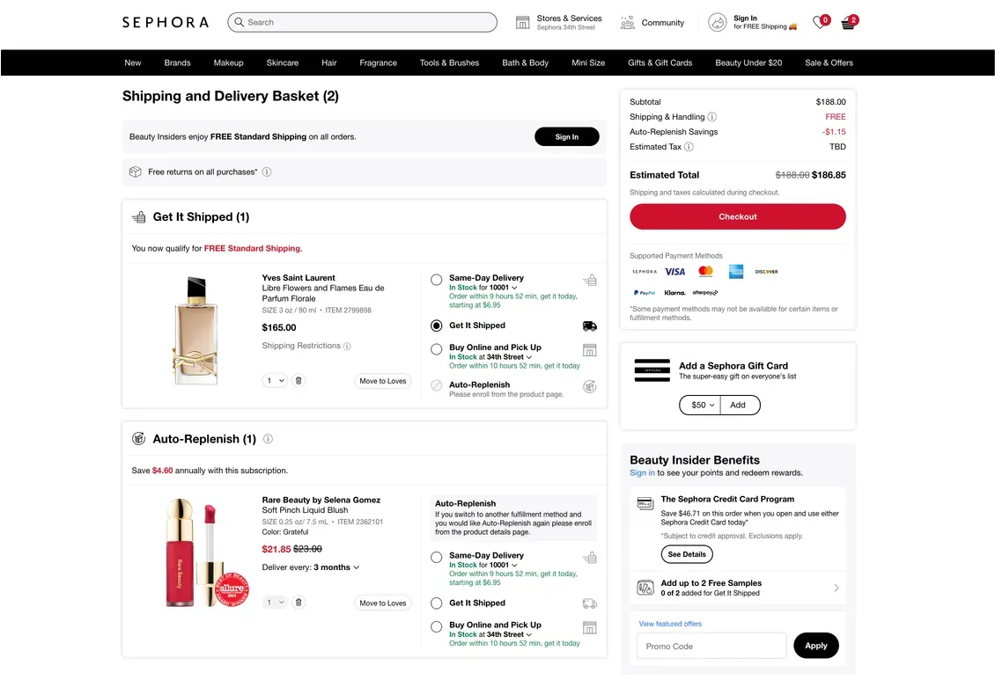Viewport: 995px width, 680px height.
Task: Click info icon next to Estimated Tax
Action: (x=689, y=146)
